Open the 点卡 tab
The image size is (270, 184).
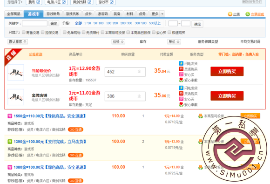pyautogui.click(x=88, y=14)
